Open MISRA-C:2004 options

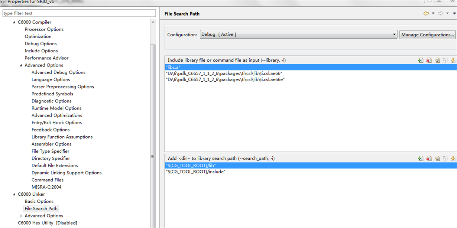[x=46, y=187]
